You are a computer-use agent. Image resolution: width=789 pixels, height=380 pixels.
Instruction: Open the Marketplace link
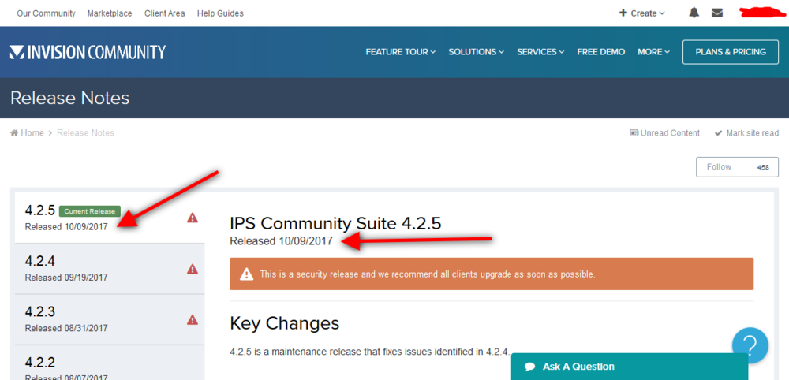tap(110, 13)
